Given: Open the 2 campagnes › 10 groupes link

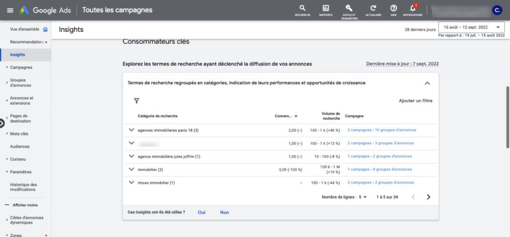Looking at the screenshot, I should 382,130.
